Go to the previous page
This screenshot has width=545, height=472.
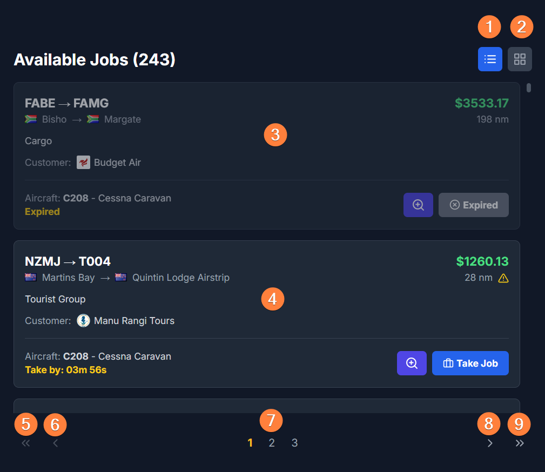(55, 443)
